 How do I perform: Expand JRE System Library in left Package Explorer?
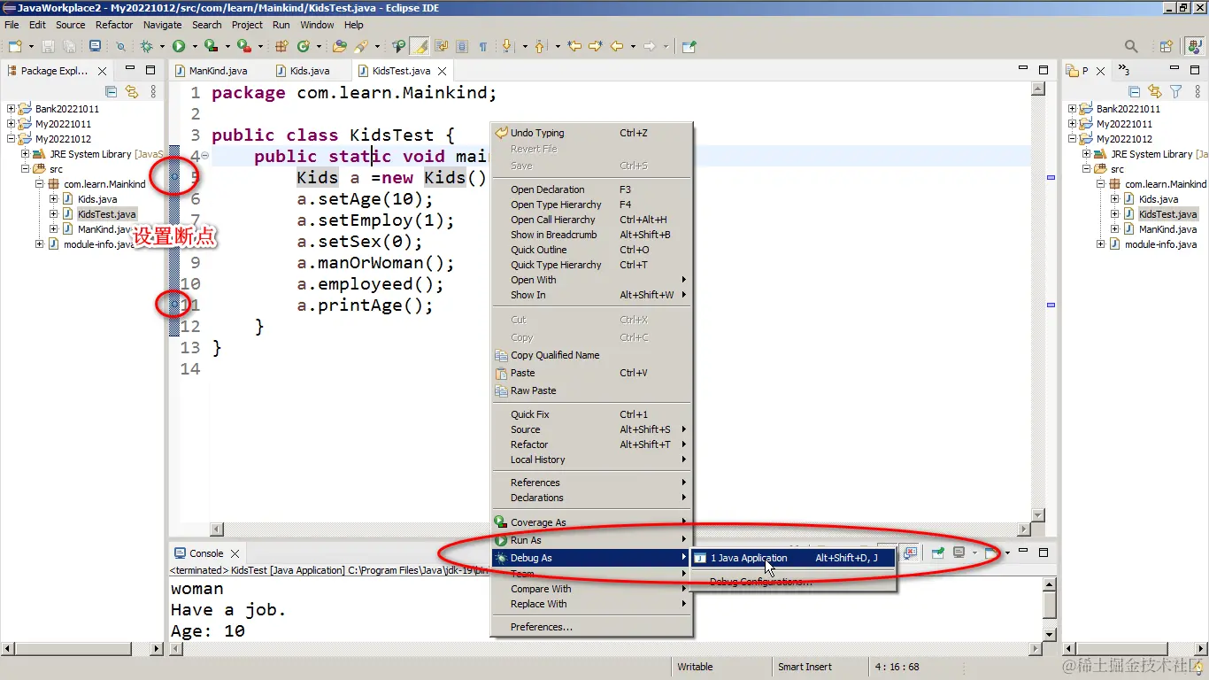click(x=26, y=154)
